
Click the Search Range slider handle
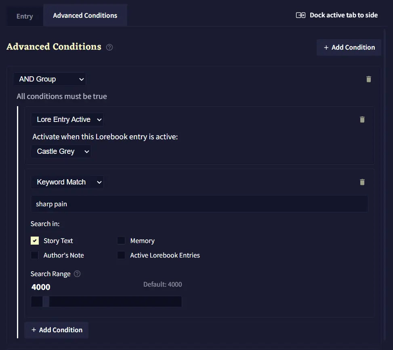pos(46,302)
